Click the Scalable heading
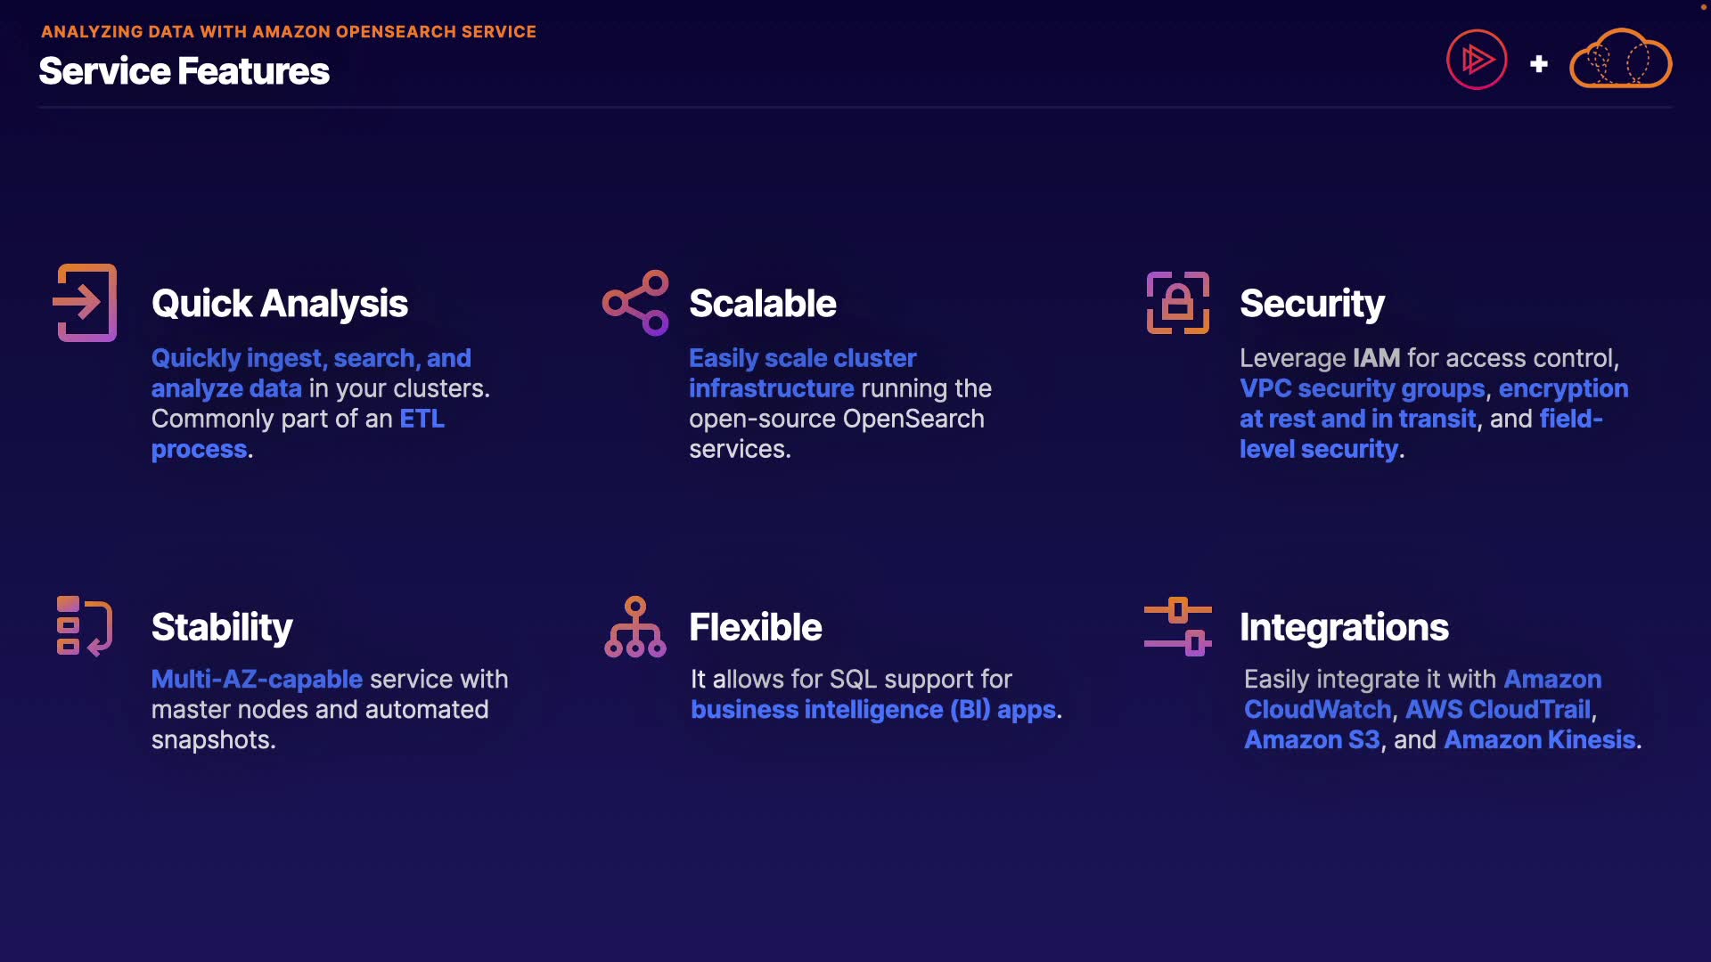 pyautogui.click(x=763, y=304)
